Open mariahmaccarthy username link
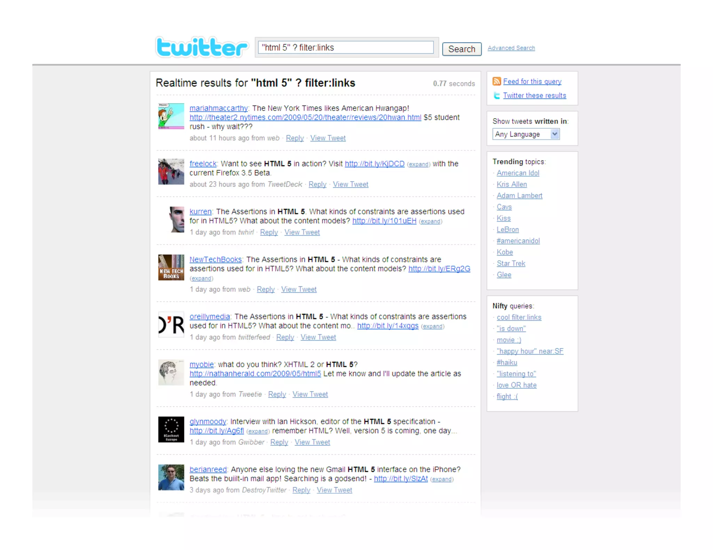This screenshot has width=713, height=550. point(218,108)
